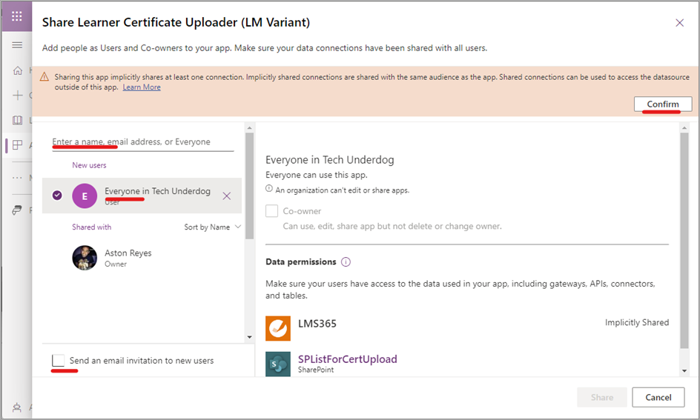Image resolution: width=700 pixels, height=420 pixels.
Task: Click the name or email input field
Action: coord(142,142)
